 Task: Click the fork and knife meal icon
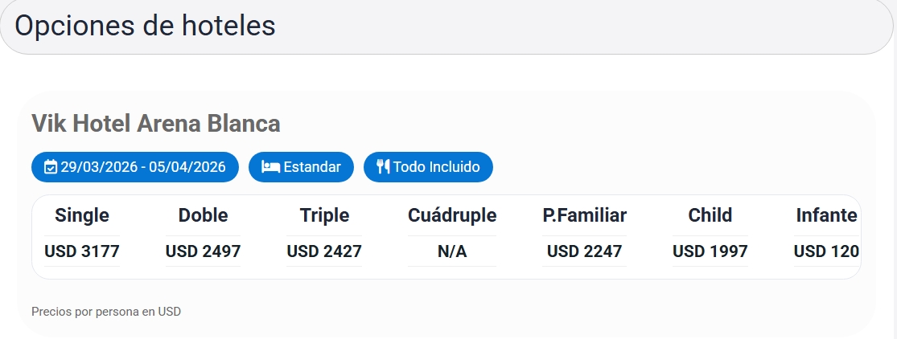point(383,167)
